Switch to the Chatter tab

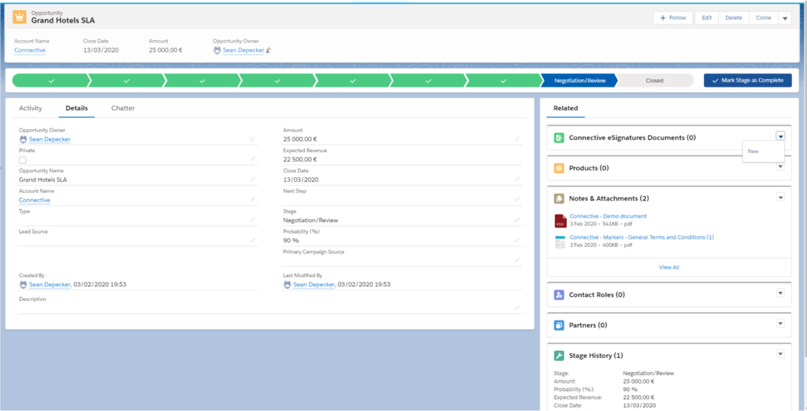123,109
